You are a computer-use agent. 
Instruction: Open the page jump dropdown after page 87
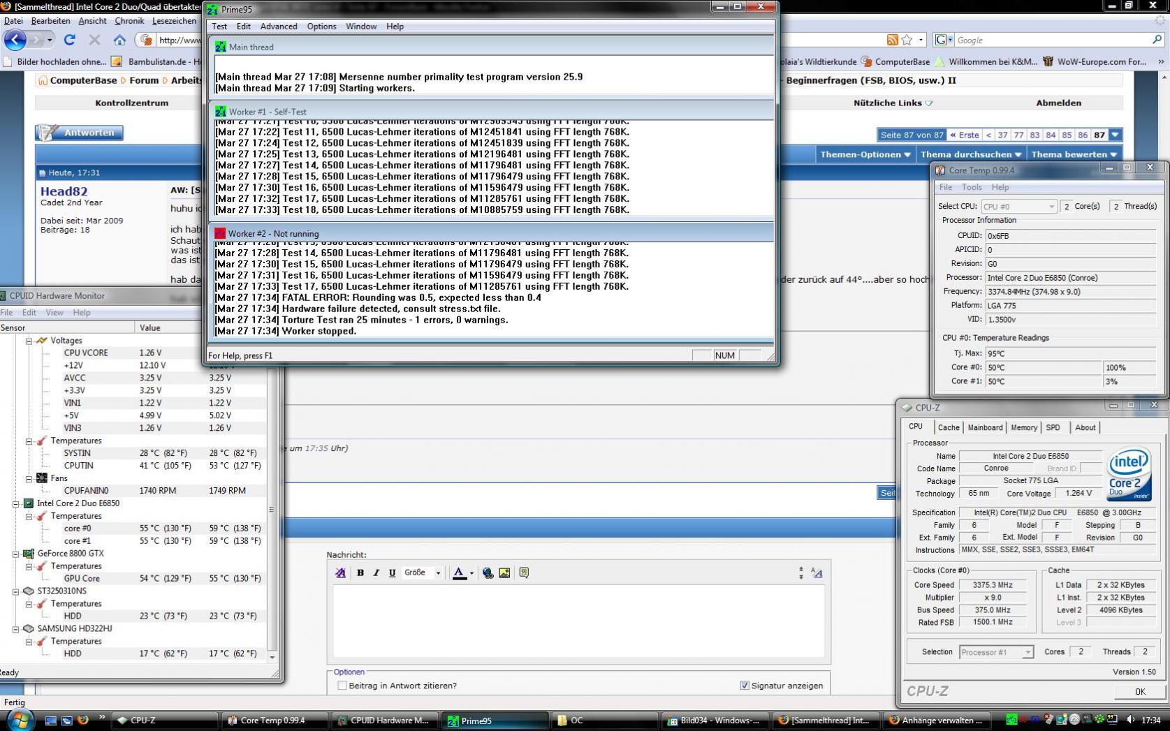pyautogui.click(x=1116, y=135)
